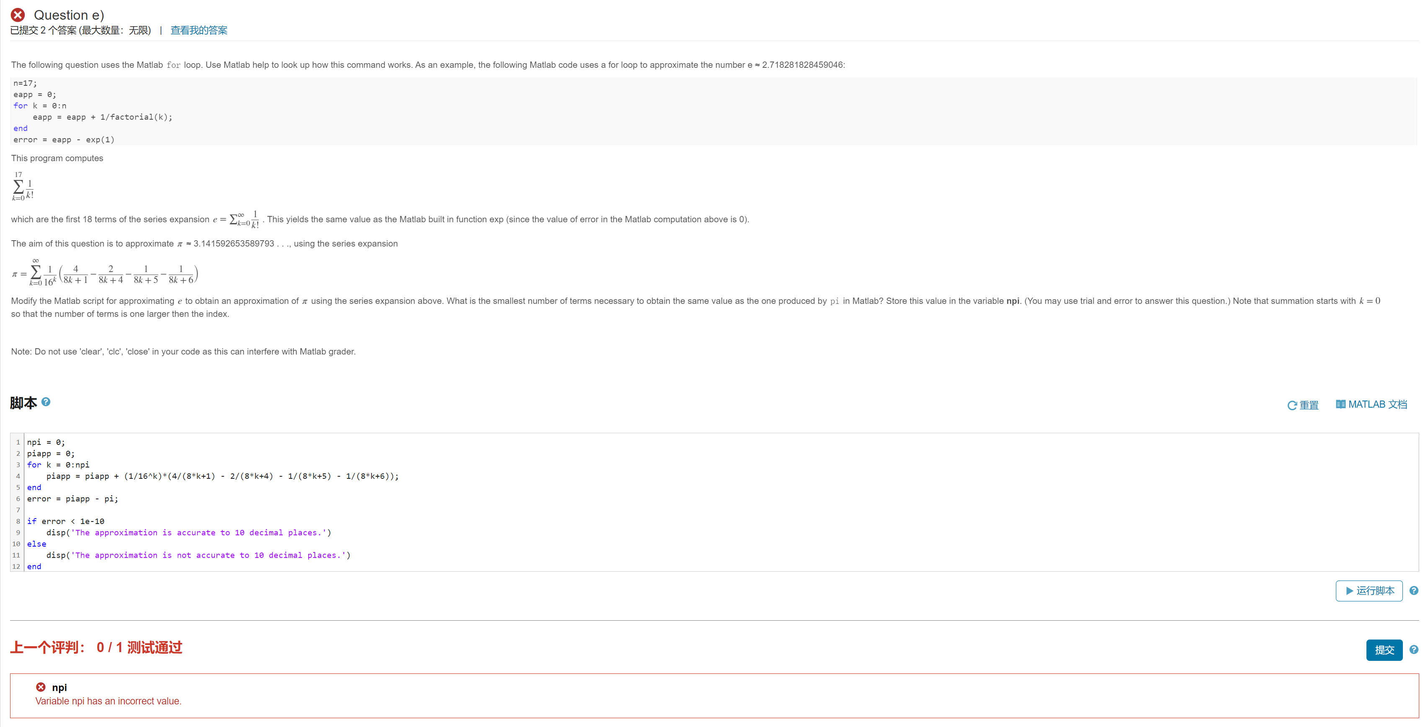Click help icon next to 脚本 heading

pyautogui.click(x=46, y=402)
